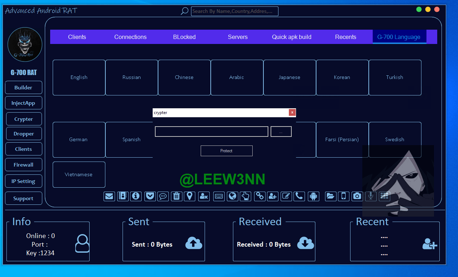Click the location pin icon
This screenshot has width=458, height=277.
click(190, 196)
